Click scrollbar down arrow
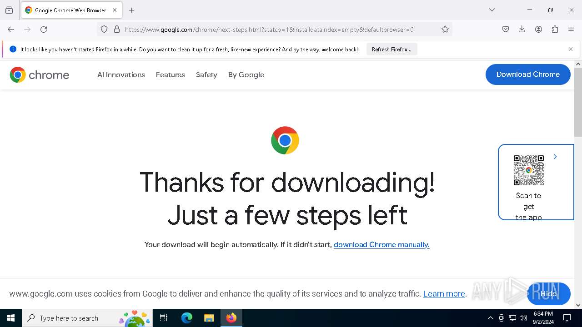 tap(578, 305)
